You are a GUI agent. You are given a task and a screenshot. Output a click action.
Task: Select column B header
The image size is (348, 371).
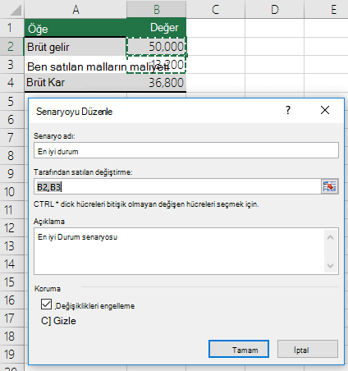157,10
